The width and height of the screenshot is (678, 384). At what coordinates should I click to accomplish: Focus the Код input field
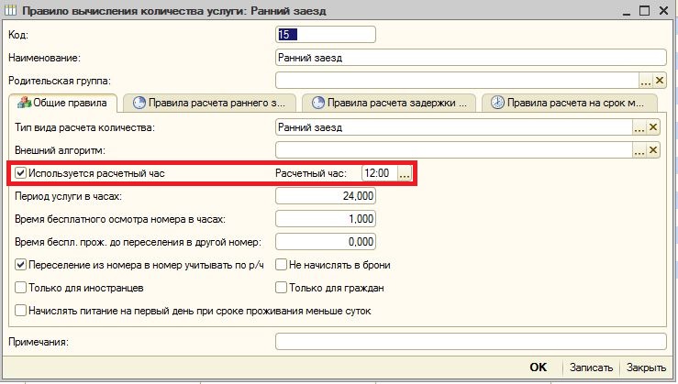(x=326, y=35)
